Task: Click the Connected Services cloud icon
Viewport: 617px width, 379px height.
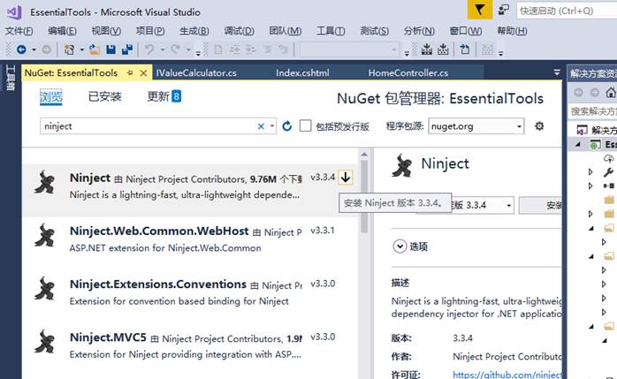Action: point(609,158)
